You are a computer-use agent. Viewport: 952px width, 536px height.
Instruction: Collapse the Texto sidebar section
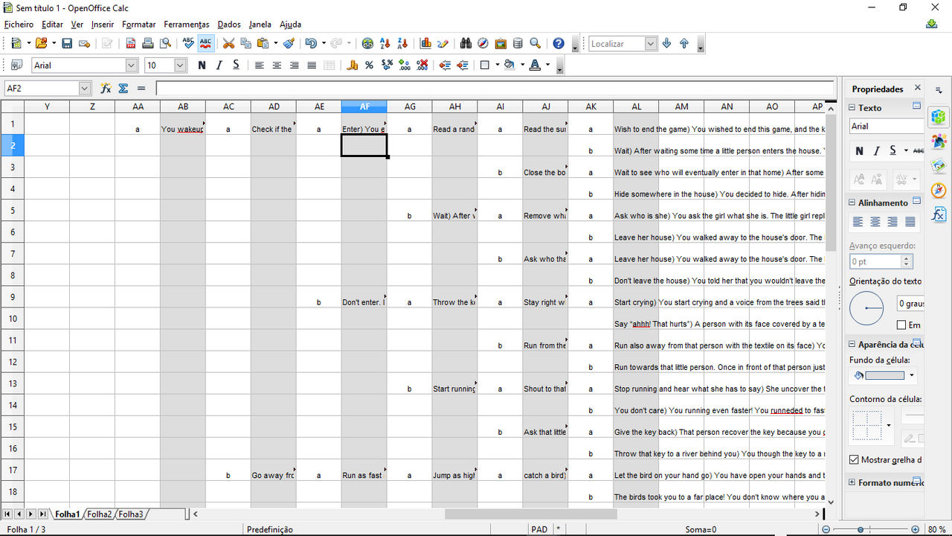853,108
